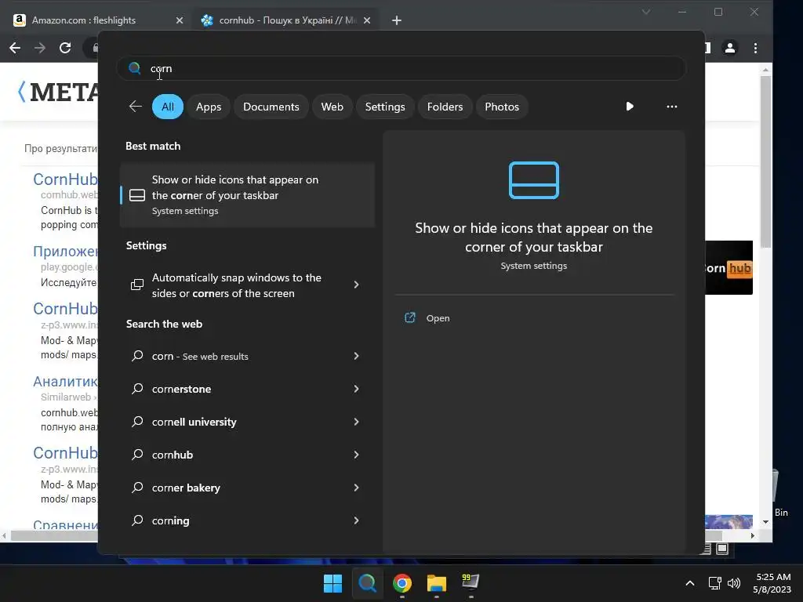Click the play icon beside filter tabs

point(630,107)
